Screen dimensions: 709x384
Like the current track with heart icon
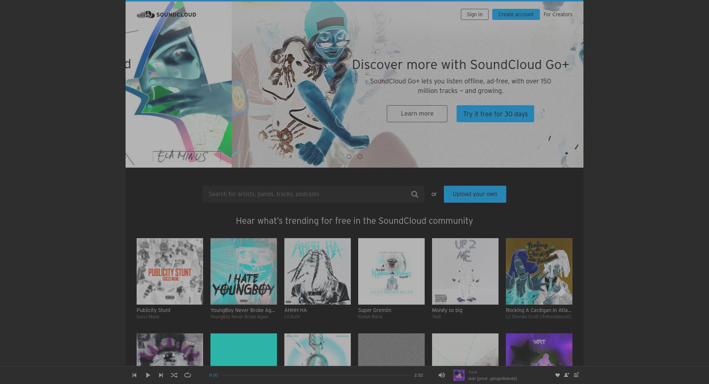click(x=558, y=375)
